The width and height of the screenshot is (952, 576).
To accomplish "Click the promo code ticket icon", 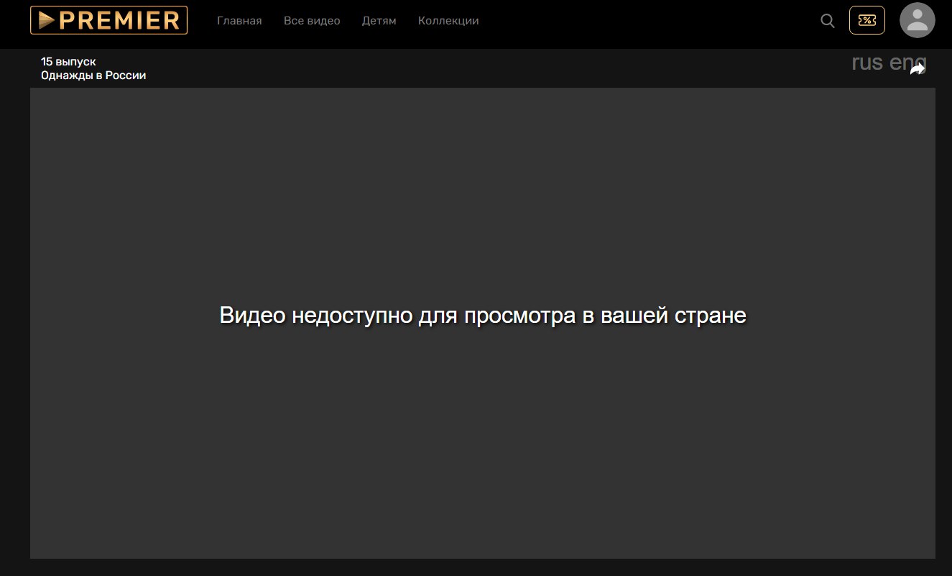I will (867, 20).
